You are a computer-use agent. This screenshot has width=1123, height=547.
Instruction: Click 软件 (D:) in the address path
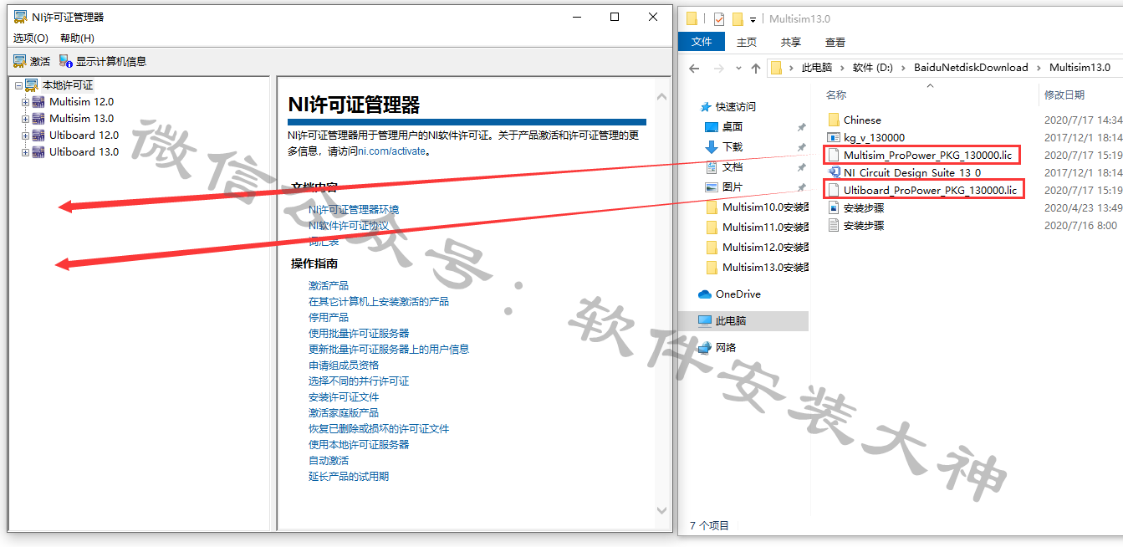[x=873, y=68]
